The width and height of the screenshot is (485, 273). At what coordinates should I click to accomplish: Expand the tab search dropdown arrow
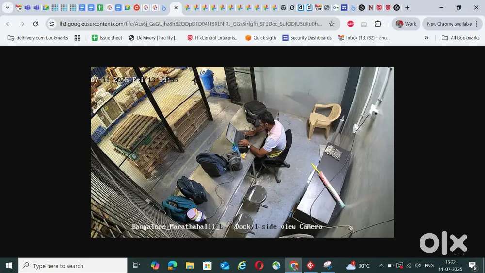[x=7, y=8]
